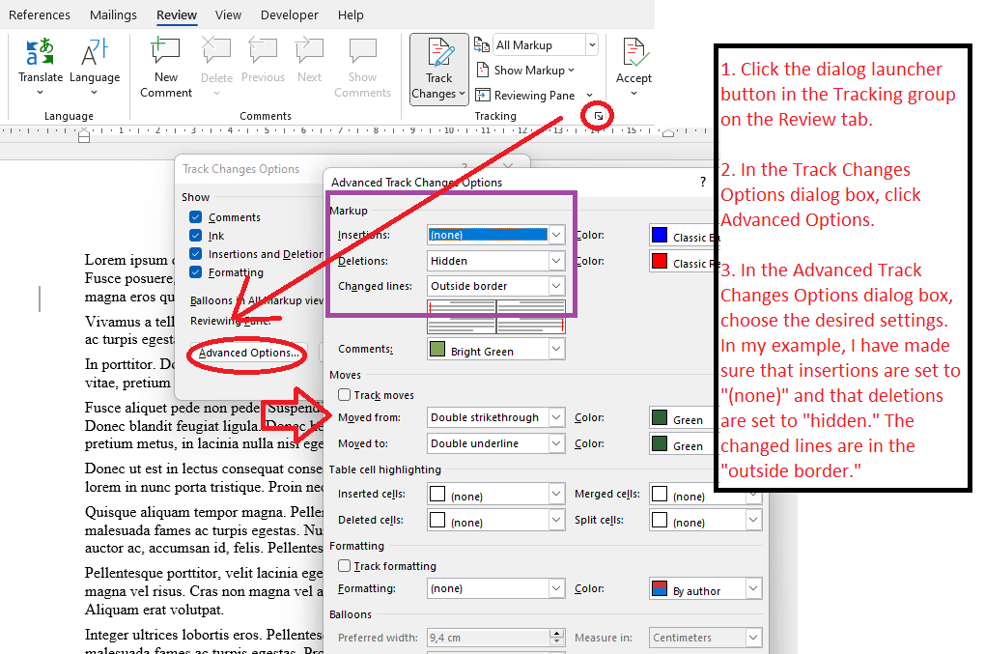Open the Insertions markup dropdown
The height and width of the screenshot is (654, 985).
[555, 234]
